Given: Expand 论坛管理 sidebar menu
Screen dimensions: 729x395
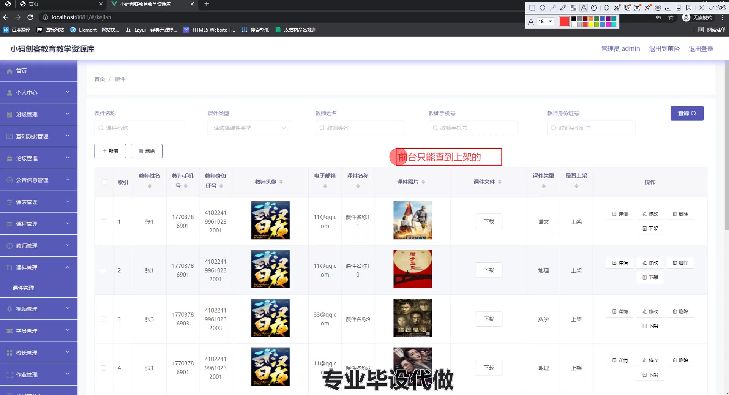Looking at the screenshot, I should pos(39,158).
